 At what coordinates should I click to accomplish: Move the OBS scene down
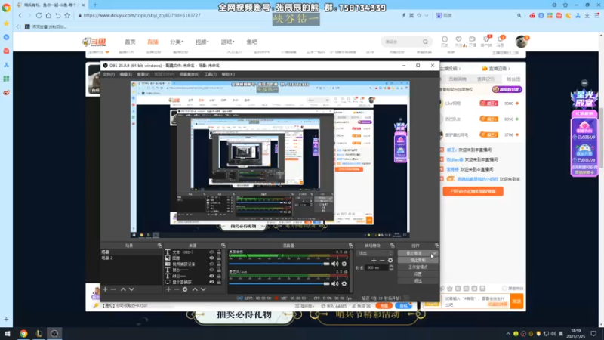131,289
